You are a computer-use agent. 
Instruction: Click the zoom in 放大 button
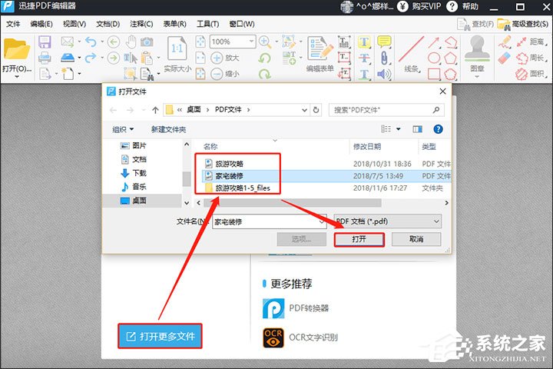click(x=225, y=58)
